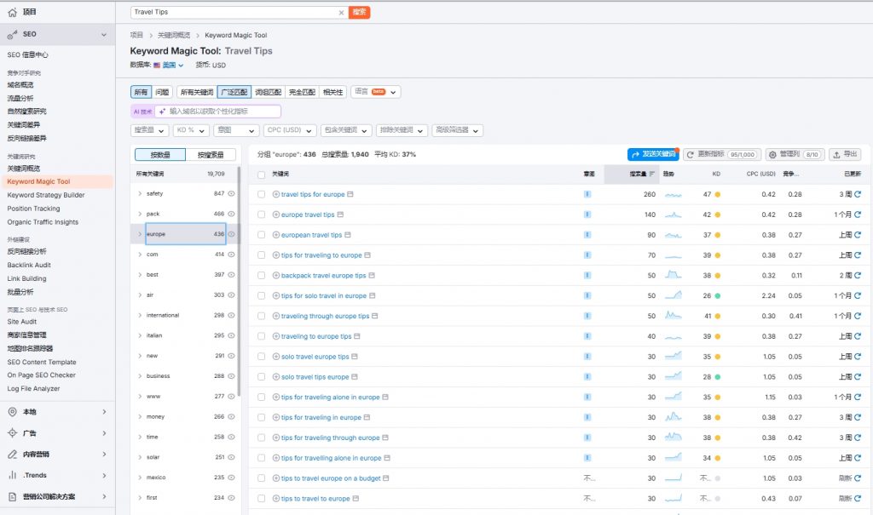Click plus icon beside european travel tips
Viewport: 873px width, 515px height.
click(x=275, y=235)
